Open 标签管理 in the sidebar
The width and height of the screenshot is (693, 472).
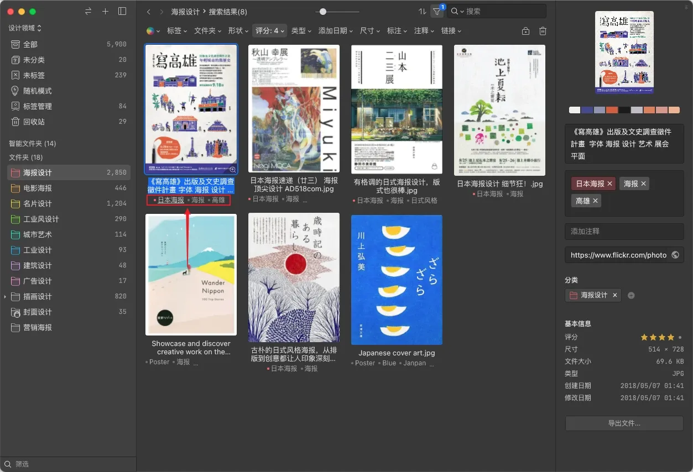click(69, 106)
